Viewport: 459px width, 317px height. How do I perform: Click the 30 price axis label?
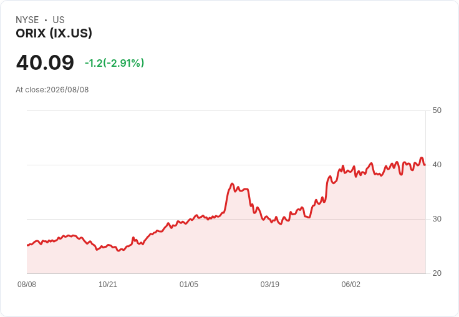(x=437, y=219)
